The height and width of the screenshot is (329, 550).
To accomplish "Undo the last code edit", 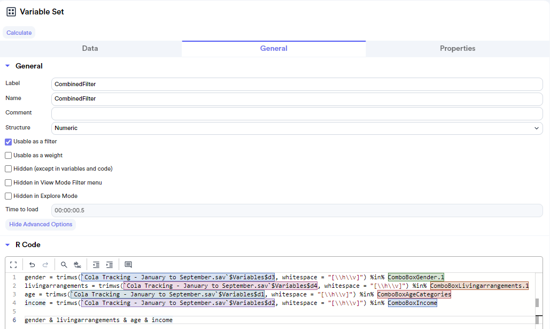I will pyautogui.click(x=32, y=264).
